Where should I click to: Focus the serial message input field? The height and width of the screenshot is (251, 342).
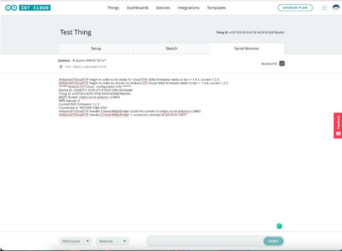coord(204,241)
